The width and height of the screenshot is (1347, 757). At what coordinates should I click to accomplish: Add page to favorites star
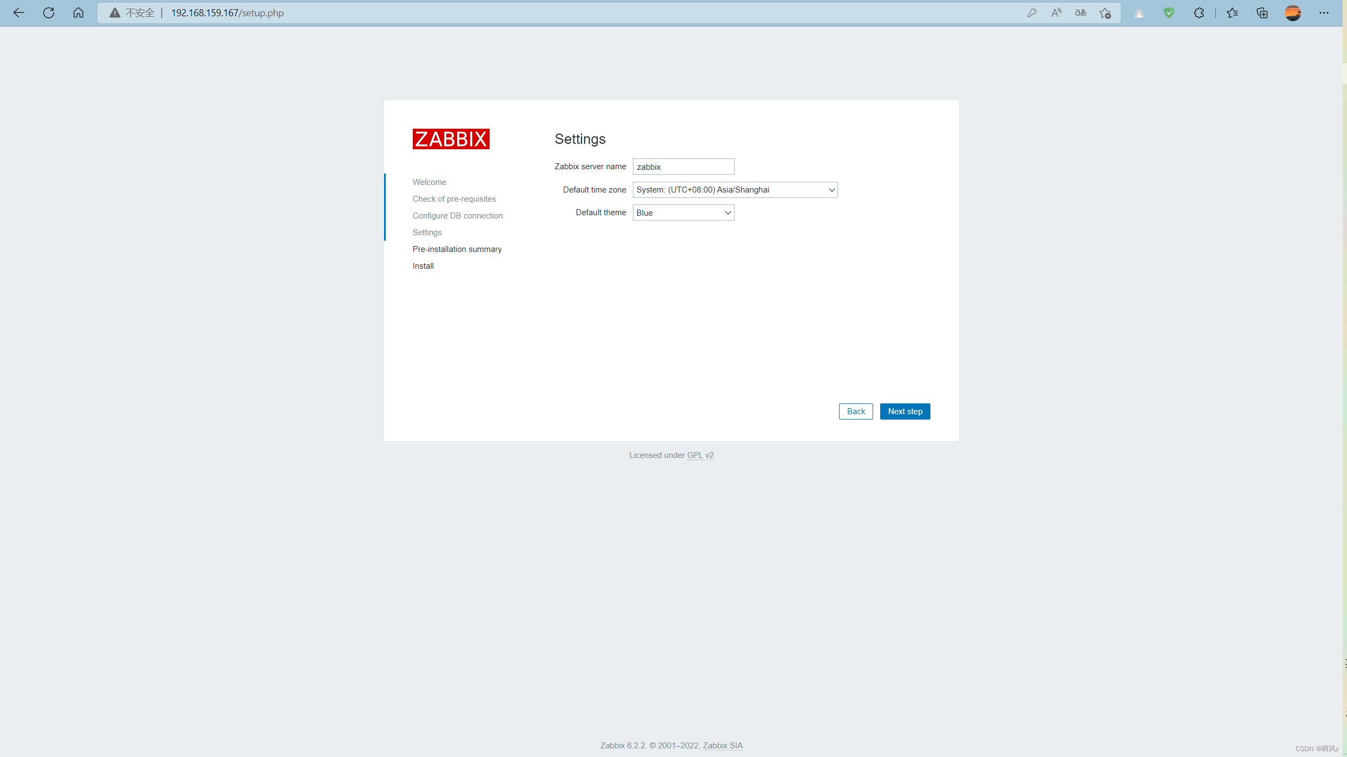(1105, 13)
